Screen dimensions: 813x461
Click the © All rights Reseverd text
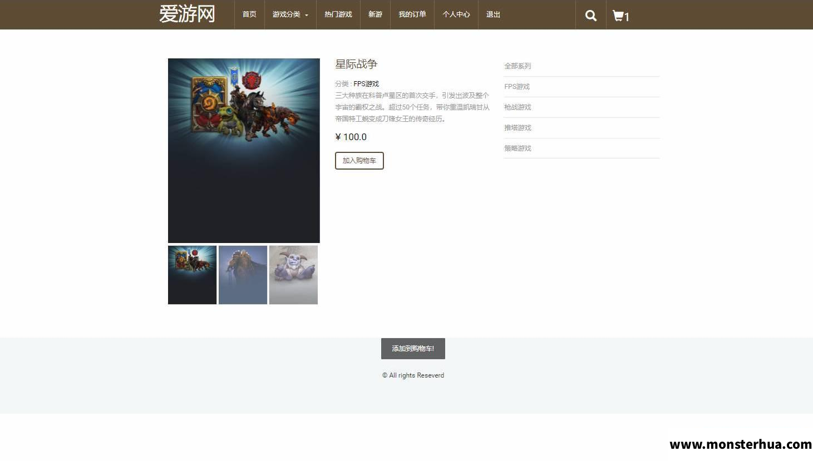(413, 375)
